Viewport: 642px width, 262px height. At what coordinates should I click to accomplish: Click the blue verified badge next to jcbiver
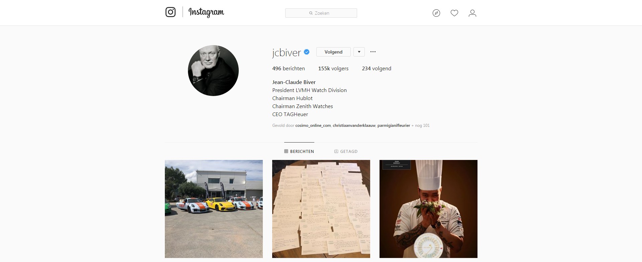307,52
